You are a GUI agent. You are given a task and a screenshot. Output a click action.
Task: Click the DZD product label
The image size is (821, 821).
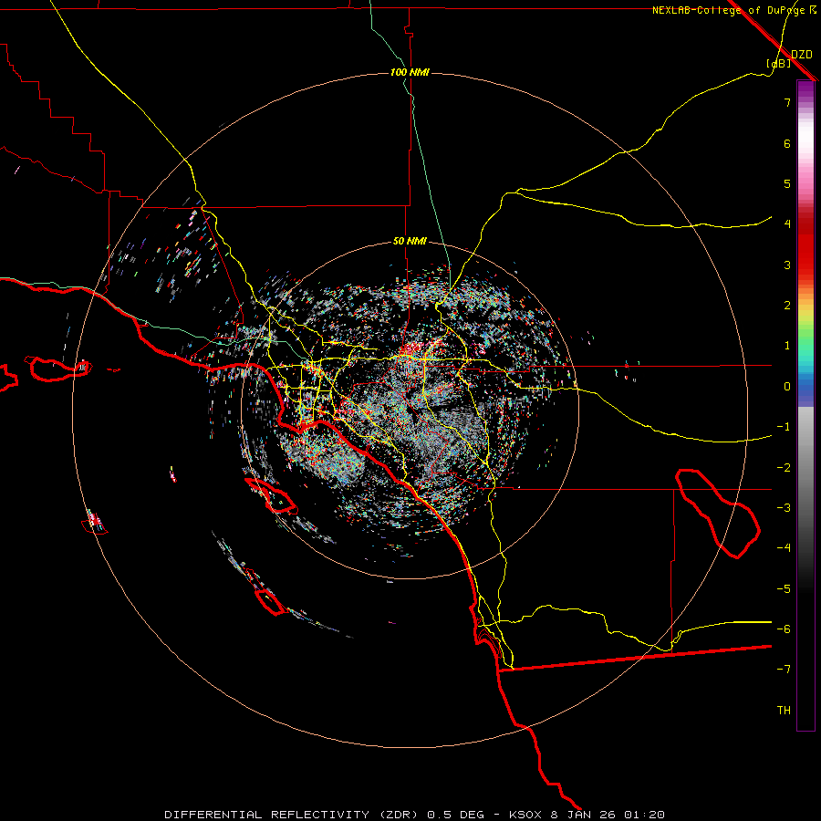pos(802,55)
